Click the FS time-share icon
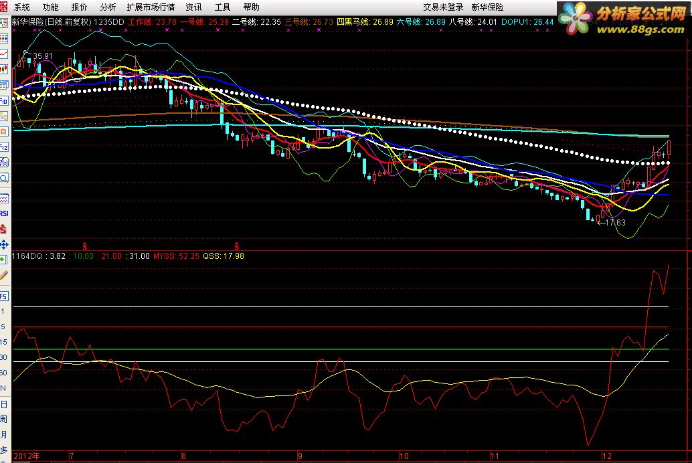This screenshot has height=463, width=692. point(4,296)
